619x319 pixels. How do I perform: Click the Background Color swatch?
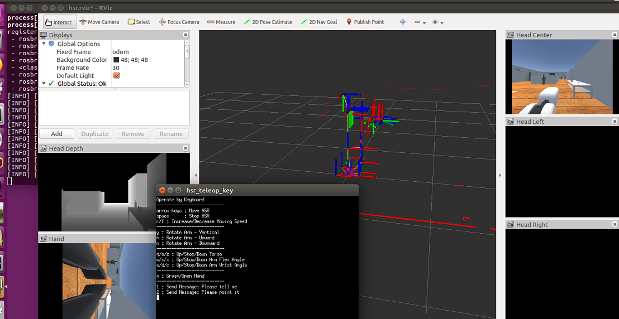(x=116, y=60)
